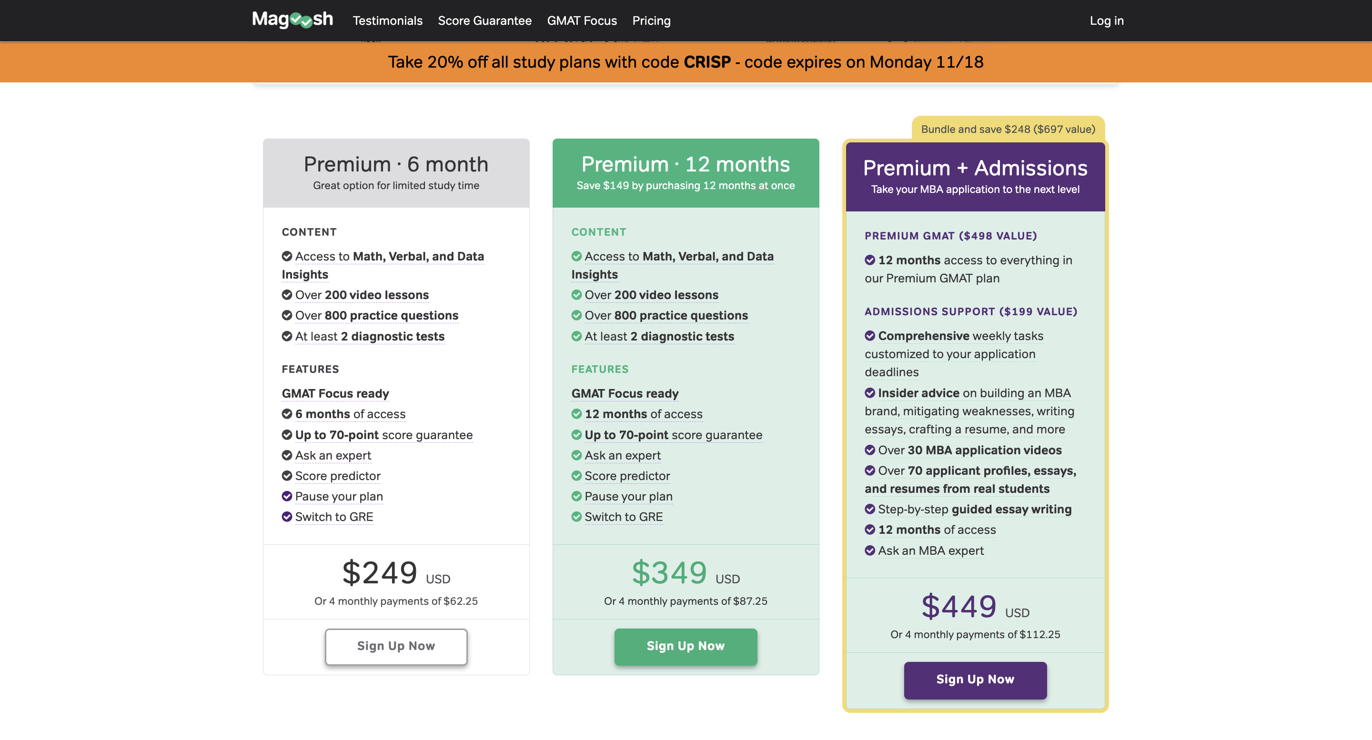This screenshot has width=1372, height=740.
Task: Click the Log in link
Action: pos(1106,21)
